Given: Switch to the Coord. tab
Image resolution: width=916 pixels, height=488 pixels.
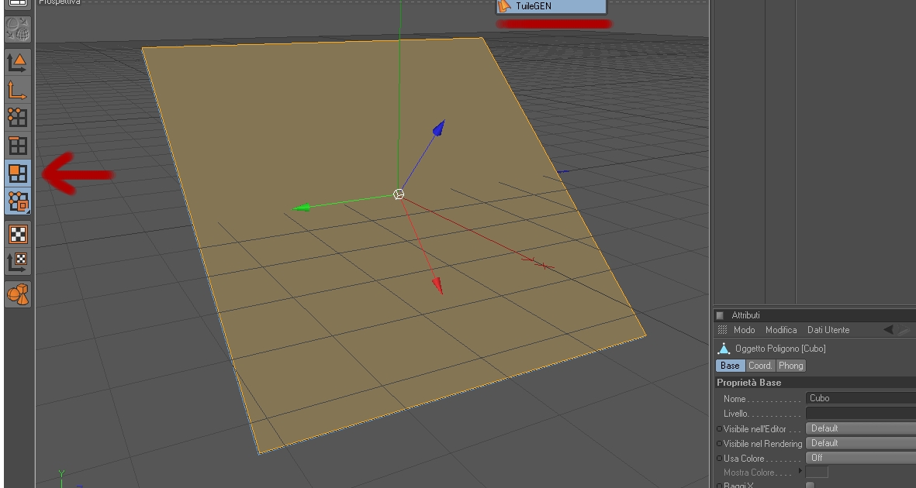Looking at the screenshot, I should pos(761,366).
